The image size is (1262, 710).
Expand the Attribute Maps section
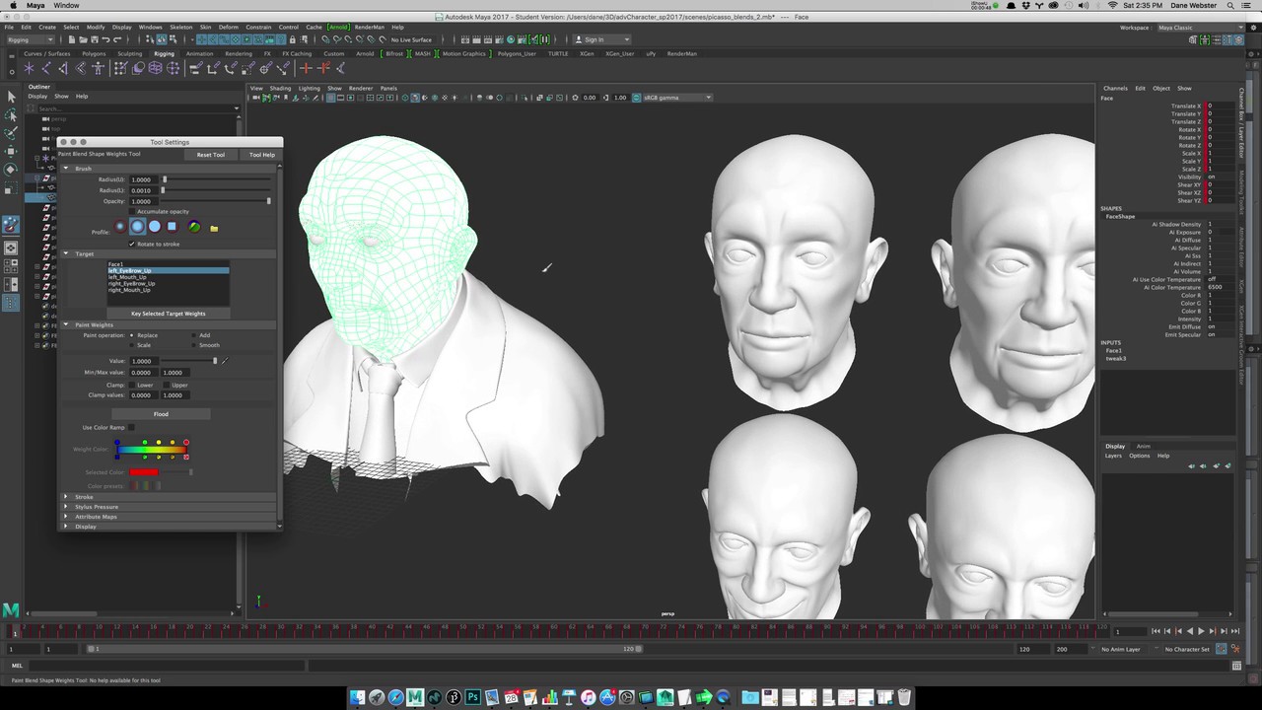(66, 517)
